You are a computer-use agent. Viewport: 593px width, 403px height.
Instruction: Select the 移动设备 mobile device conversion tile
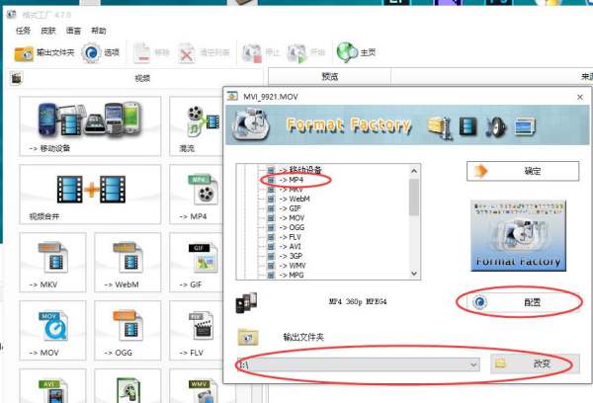(x=90, y=125)
